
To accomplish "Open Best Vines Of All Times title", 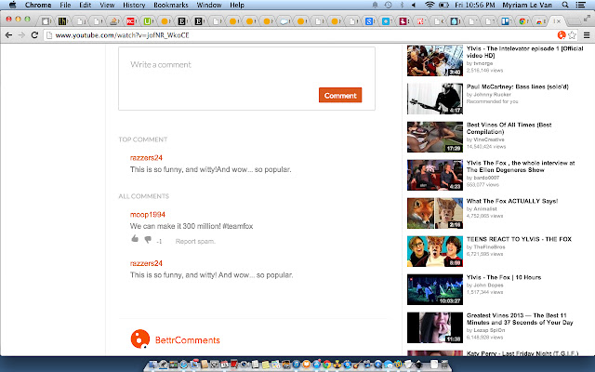I will click(x=509, y=128).
